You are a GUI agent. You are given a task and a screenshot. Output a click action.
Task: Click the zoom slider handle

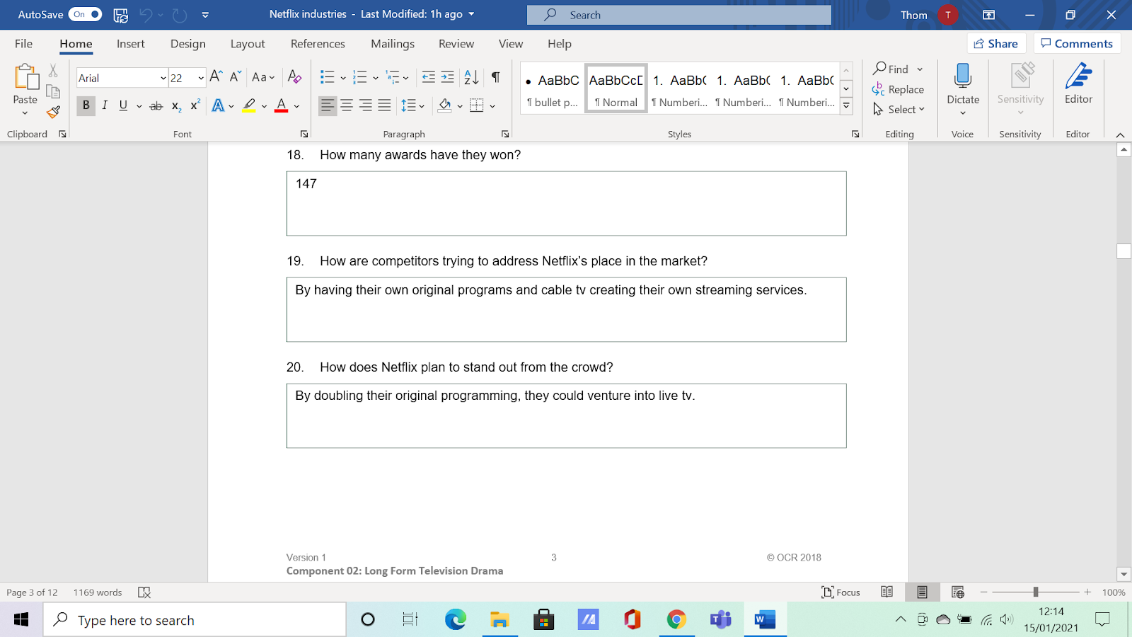coord(1036,592)
